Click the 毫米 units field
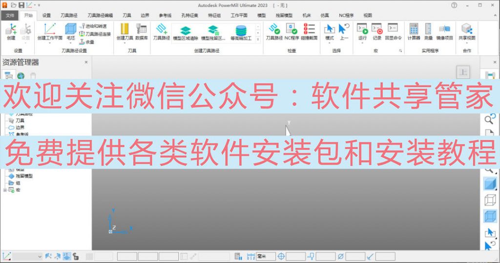 (x=266, y=256)
